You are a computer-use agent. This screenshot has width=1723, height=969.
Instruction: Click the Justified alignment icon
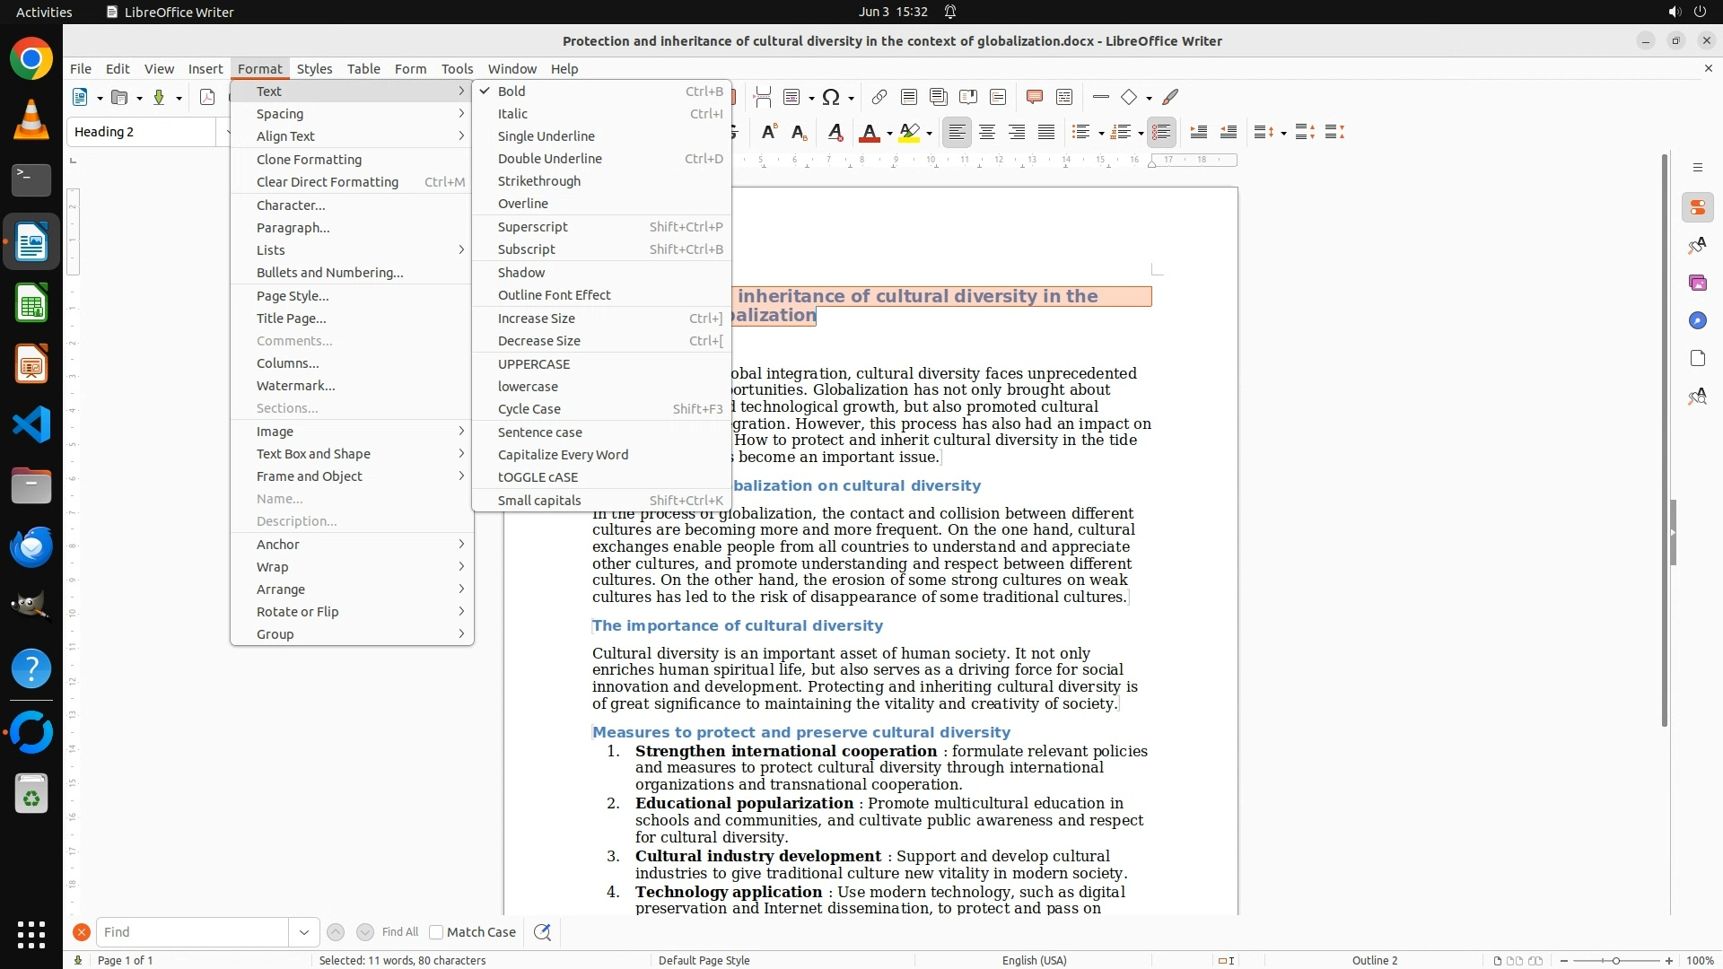click(x=1046, y=133)
